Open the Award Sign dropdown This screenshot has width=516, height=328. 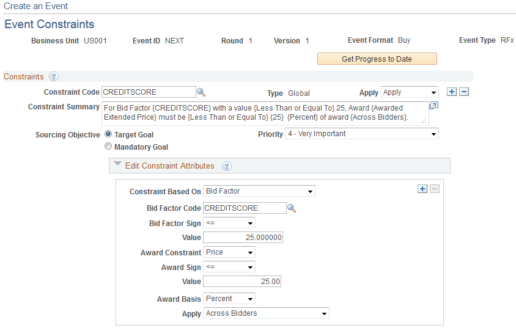pyautogui.click(x=229, y=267)
